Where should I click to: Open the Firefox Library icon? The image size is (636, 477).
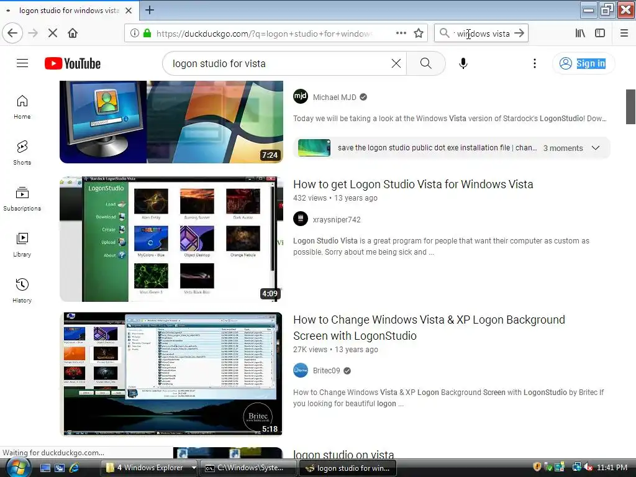pos(580,34)
